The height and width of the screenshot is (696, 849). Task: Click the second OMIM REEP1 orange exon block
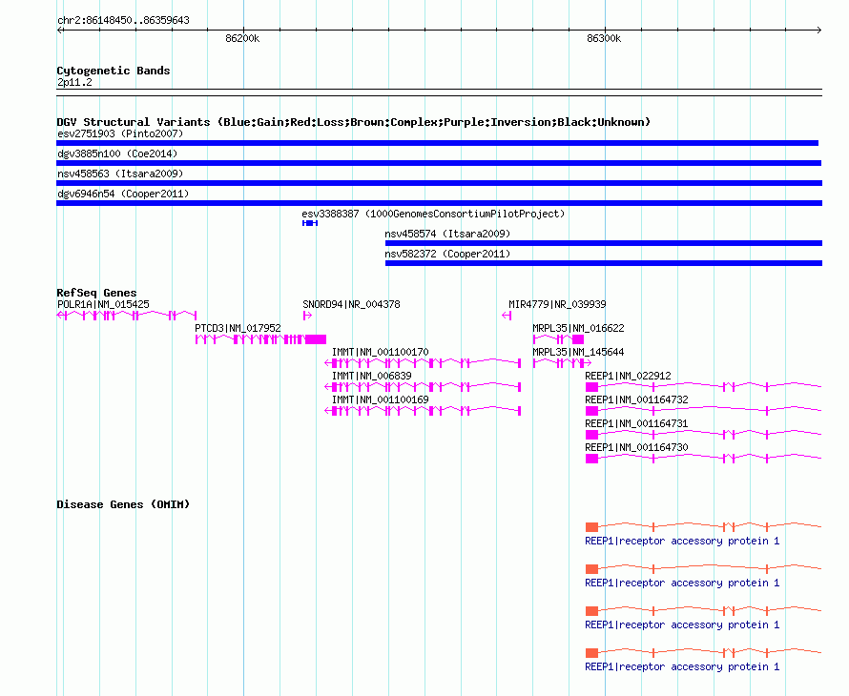pyautogui.click(x=591, y=569)
